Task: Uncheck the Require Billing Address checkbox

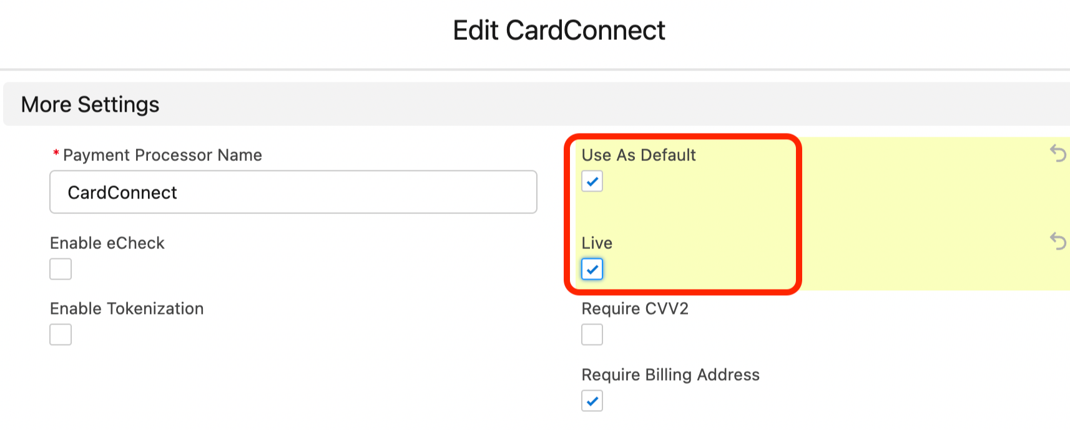Action: (592, 401)
